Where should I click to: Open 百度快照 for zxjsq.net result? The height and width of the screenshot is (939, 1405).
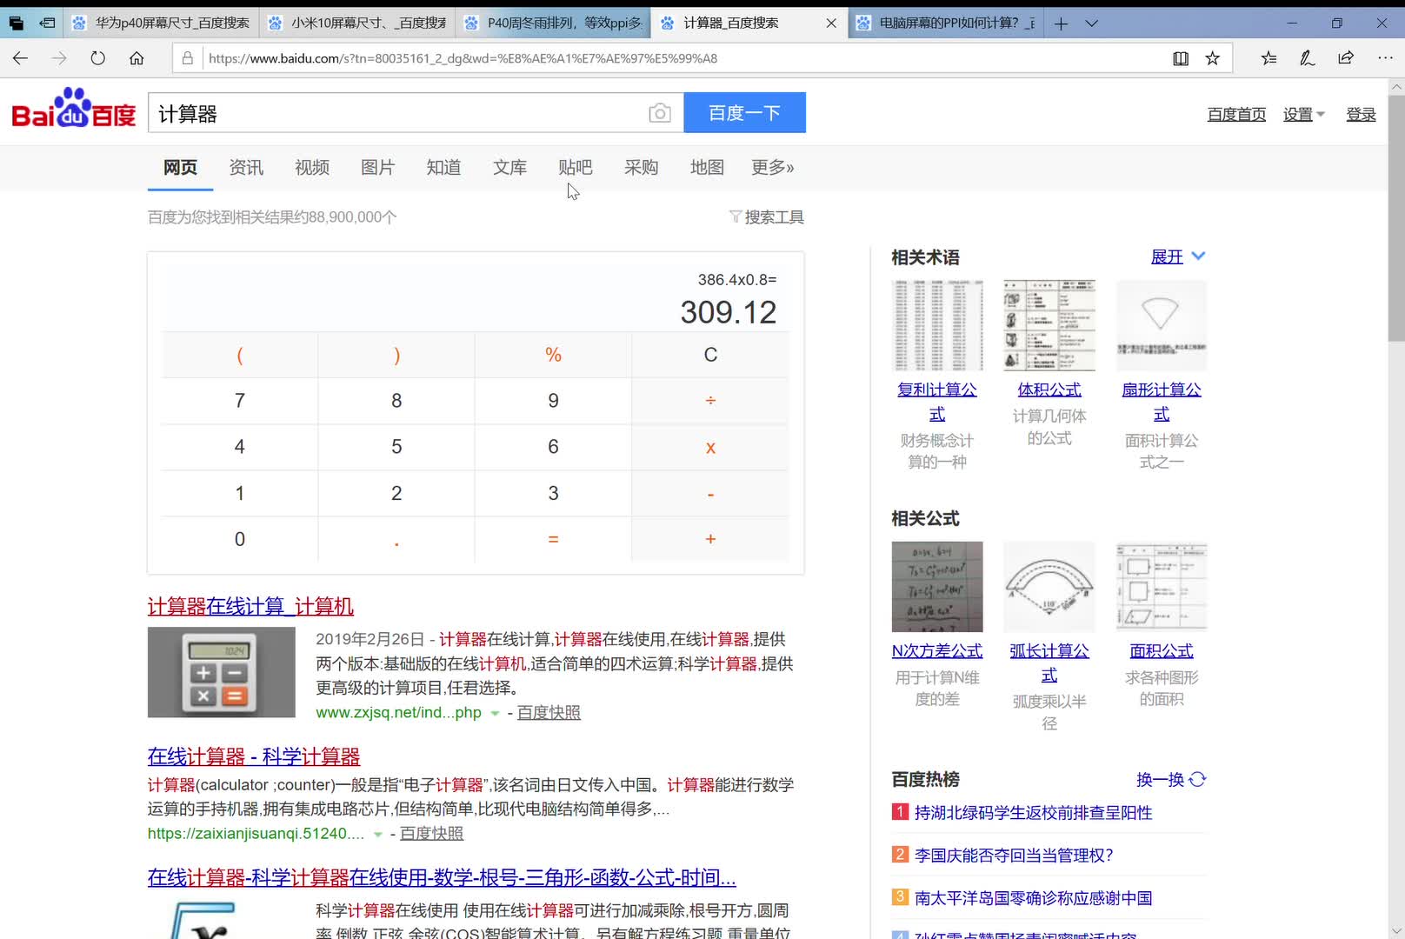point(549,712)
